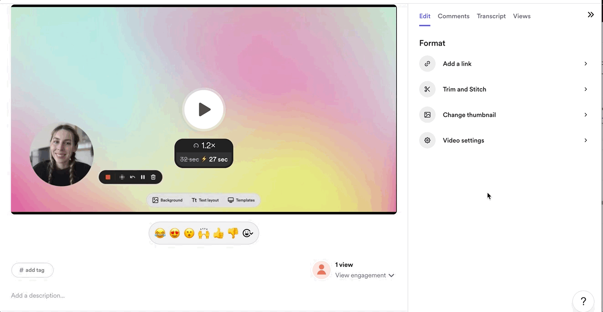Open Video settings

click(504, 140)
